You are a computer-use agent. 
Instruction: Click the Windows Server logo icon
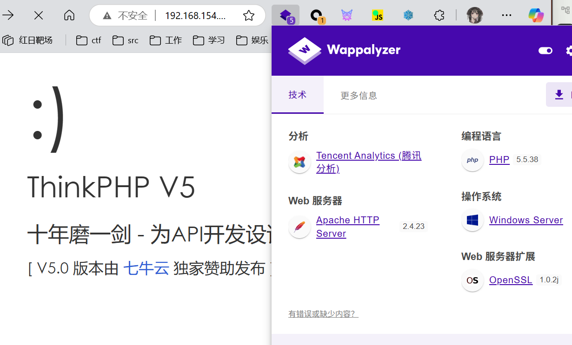click(x=472, y=220)
